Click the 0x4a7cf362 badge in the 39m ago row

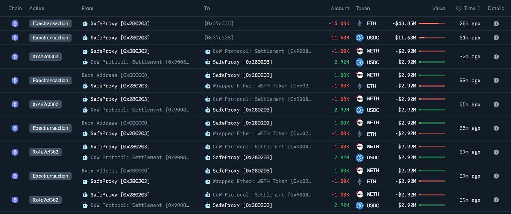[x=46, y=200]
